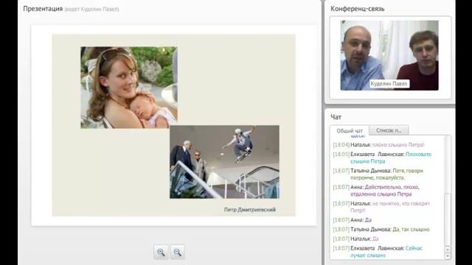Click chat scrollbar up arrow button

448,250
